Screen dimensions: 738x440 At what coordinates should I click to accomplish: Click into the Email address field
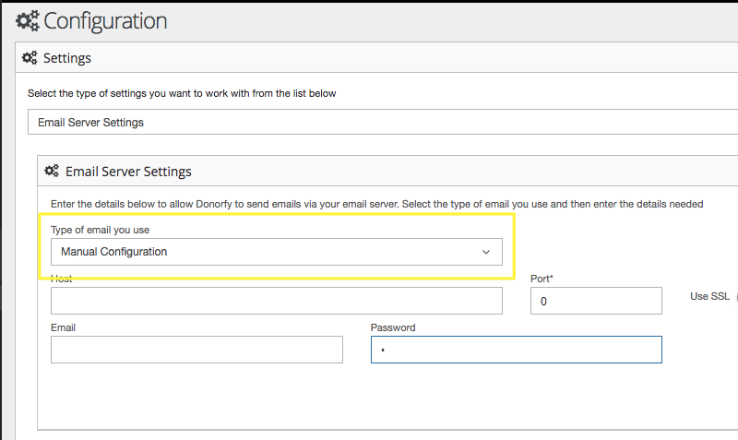[196, 350]
